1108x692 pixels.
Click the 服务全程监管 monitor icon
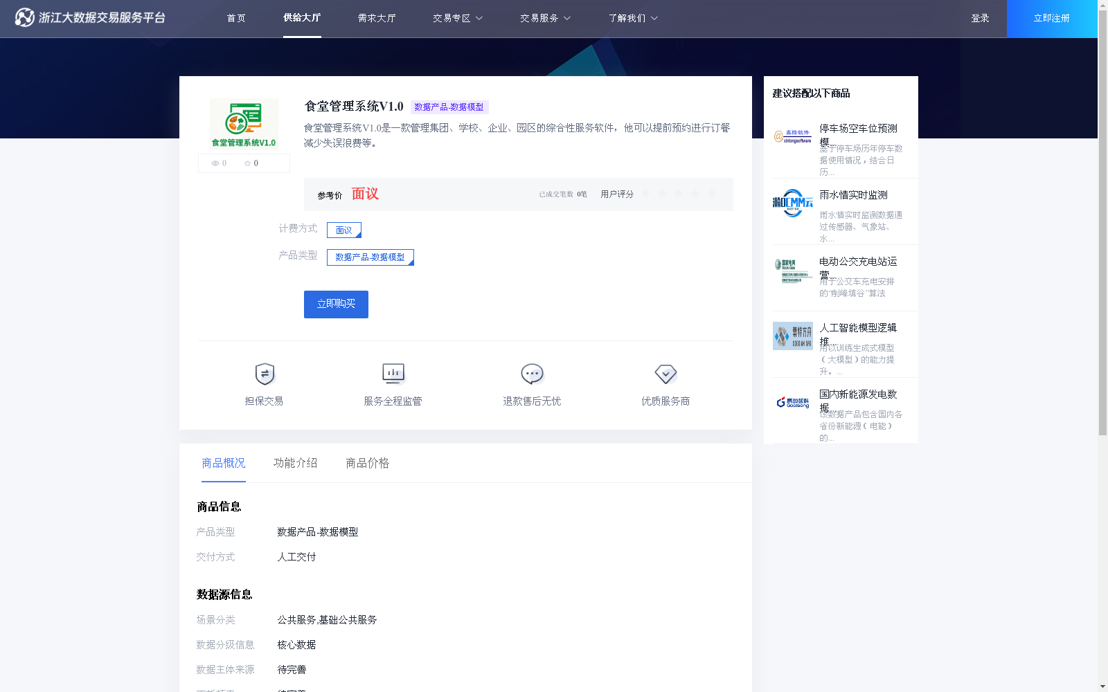[393, 374]
